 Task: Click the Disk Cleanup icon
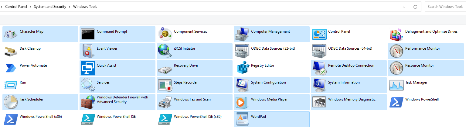point(11,51)
